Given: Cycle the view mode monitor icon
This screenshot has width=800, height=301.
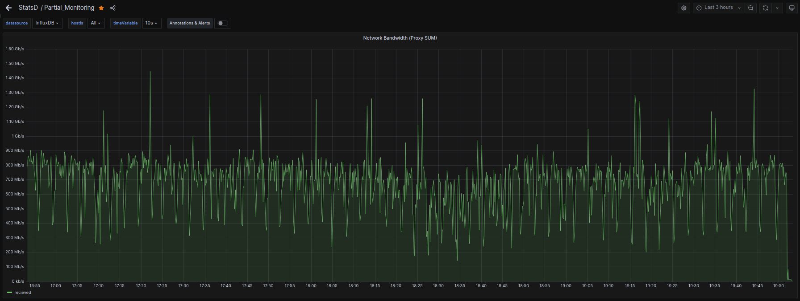Looking at the screenshot, I should 792,8.
